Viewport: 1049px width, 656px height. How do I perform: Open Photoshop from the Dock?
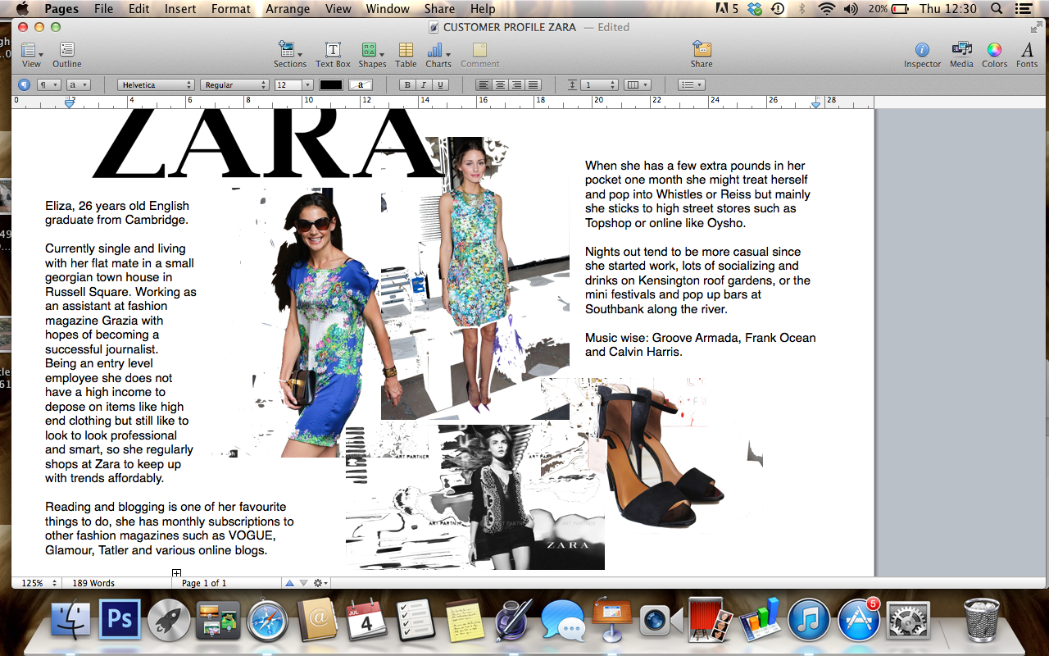(x=120, y=619)
